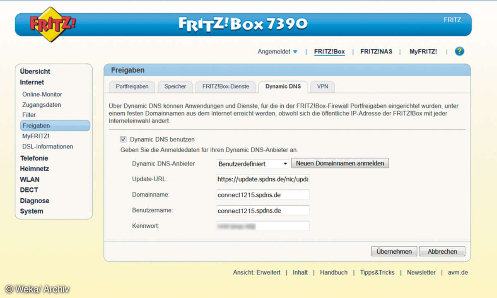Visit the avm.de footer link
497x298 pixels.
coord(458,272)
